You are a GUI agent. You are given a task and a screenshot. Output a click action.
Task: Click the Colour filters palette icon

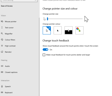(x=2, y=40)
